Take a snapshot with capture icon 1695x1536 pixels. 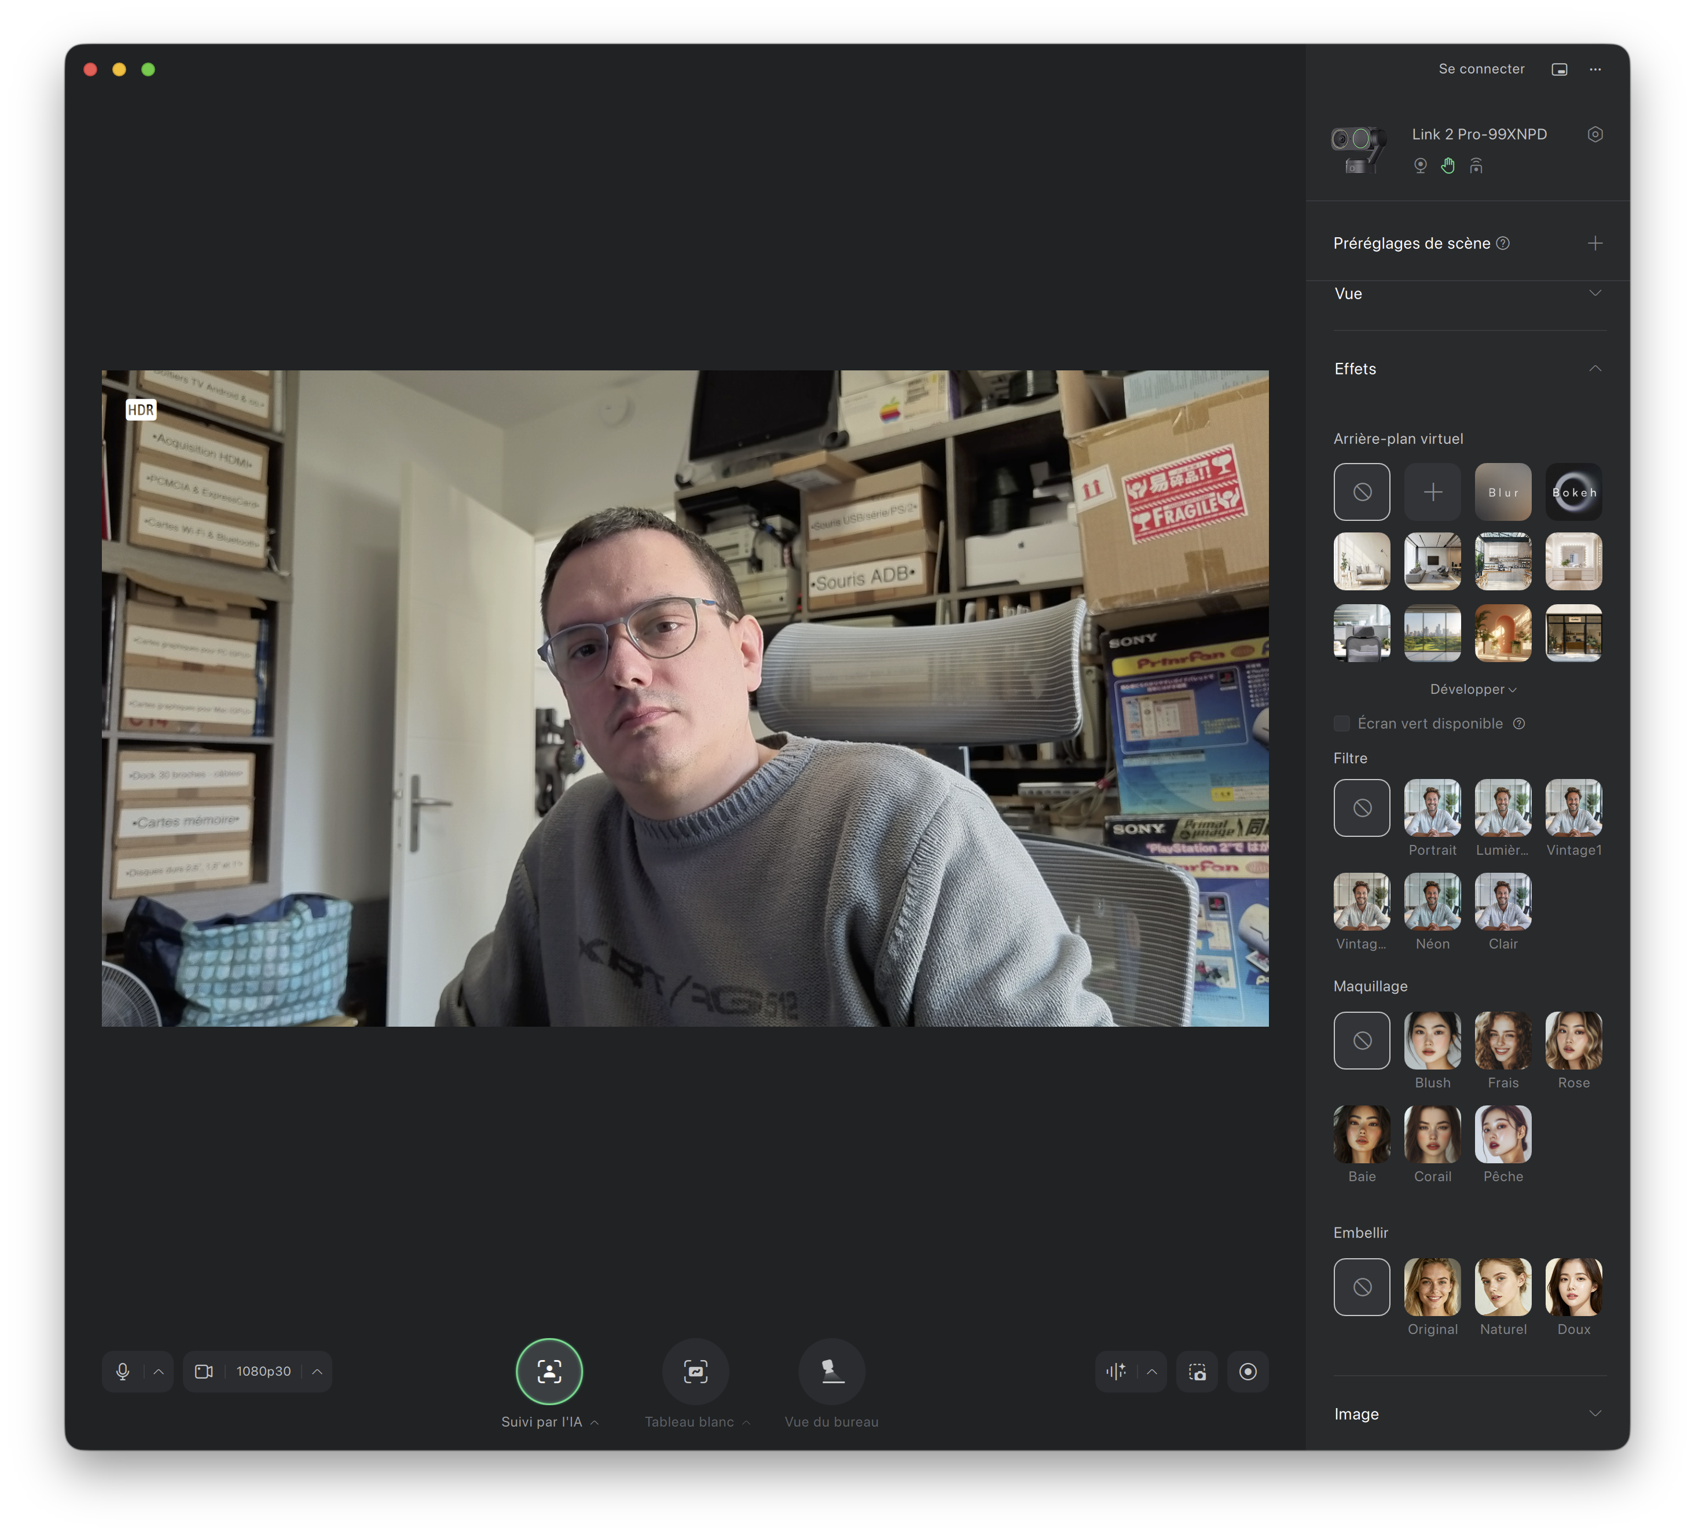coord(1197,1371)
